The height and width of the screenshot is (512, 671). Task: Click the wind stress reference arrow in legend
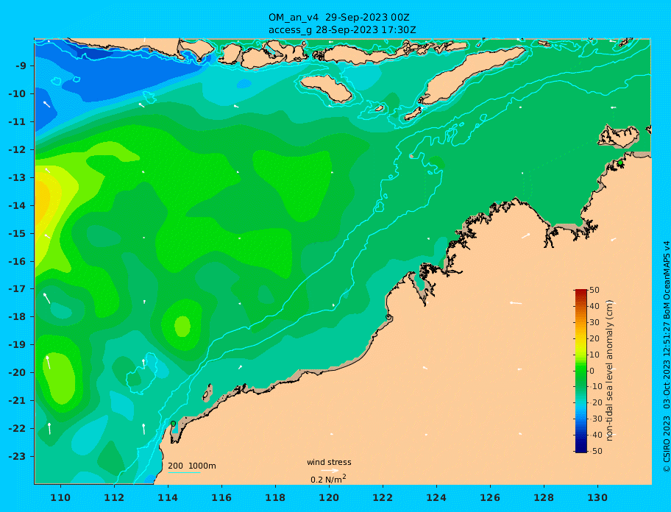tap(330, 471)
